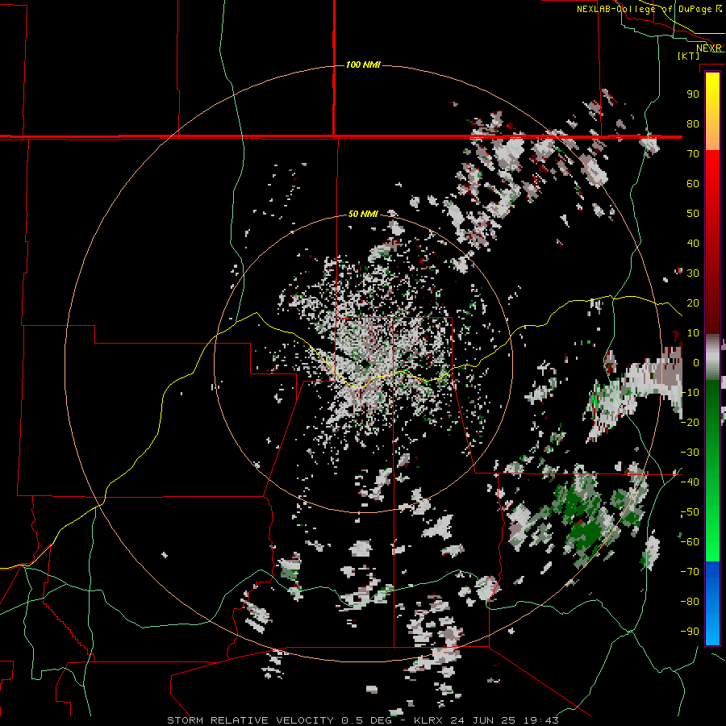Select the -90 value on velocity scale

(690, 632)
